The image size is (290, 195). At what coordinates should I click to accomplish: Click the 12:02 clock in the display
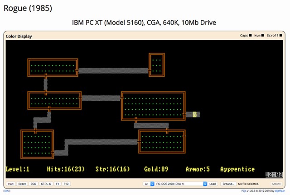[274, 173]
